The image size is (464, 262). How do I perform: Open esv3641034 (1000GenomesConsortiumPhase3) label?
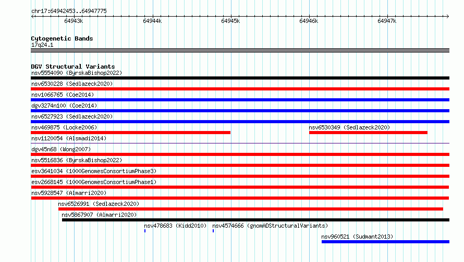click(94, 171)
